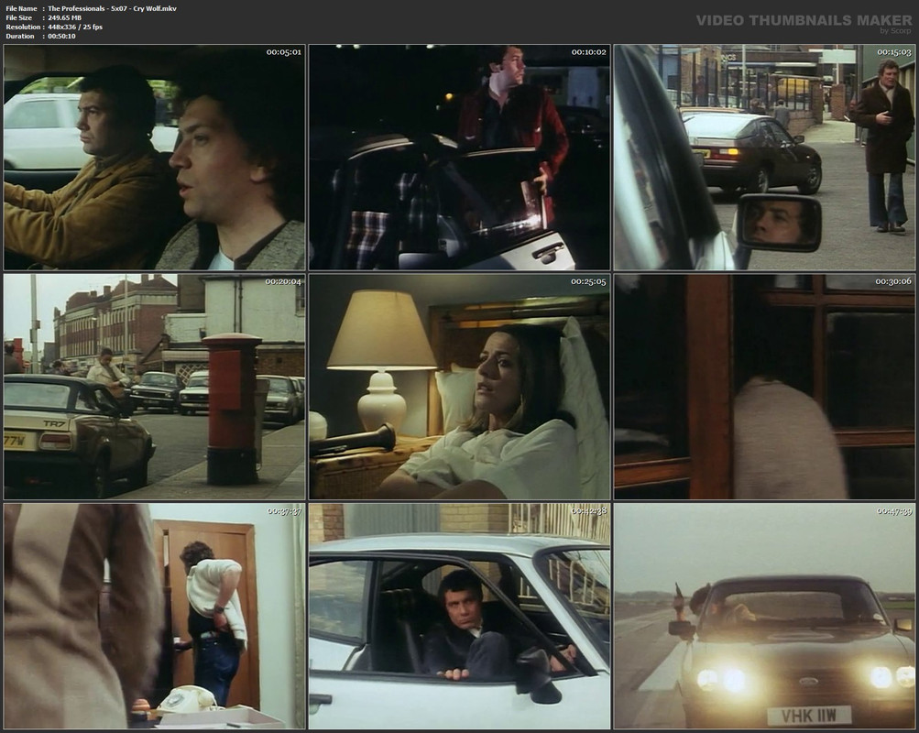Viewport: 919px width, 733px height.
Task: Click the timestamp '00:10:02'
Action: (x=589, y=52)
